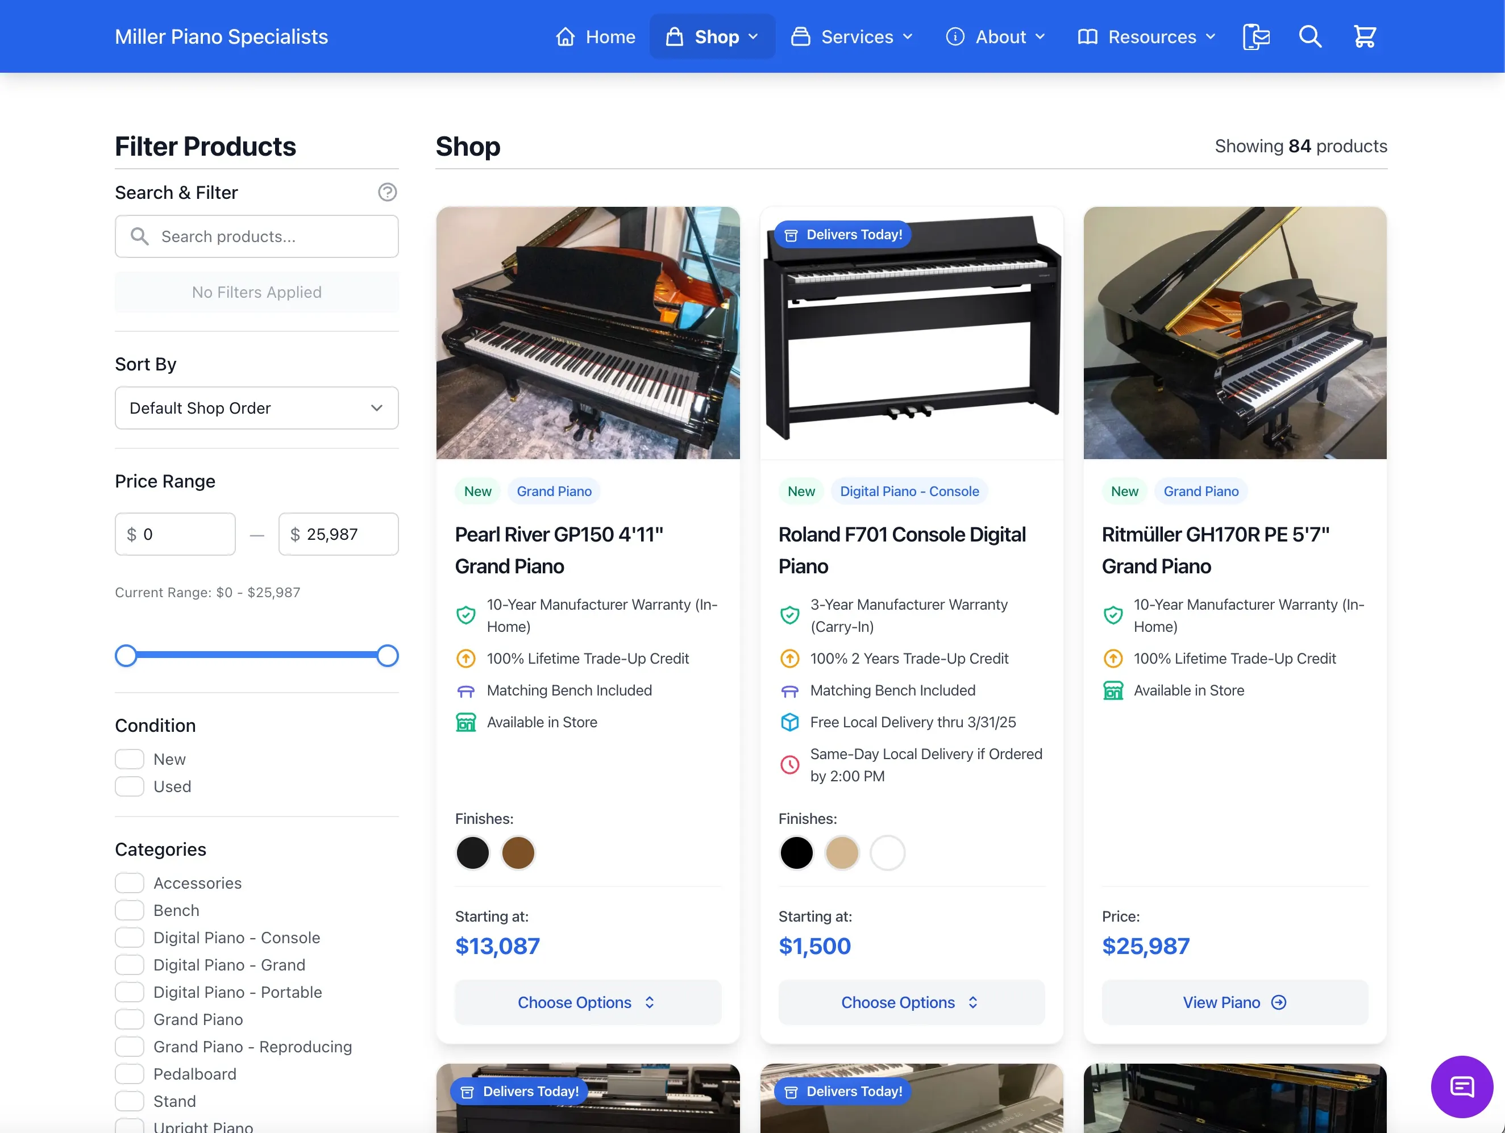Open Choose Options for Pearl River GP150
1505x1133 pixels.
click(x=588, y=1002)
